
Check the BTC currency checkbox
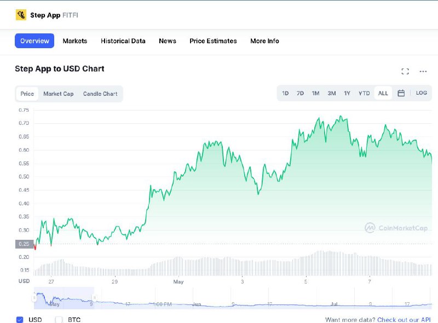pyautogui.click(x=59, y=320)
